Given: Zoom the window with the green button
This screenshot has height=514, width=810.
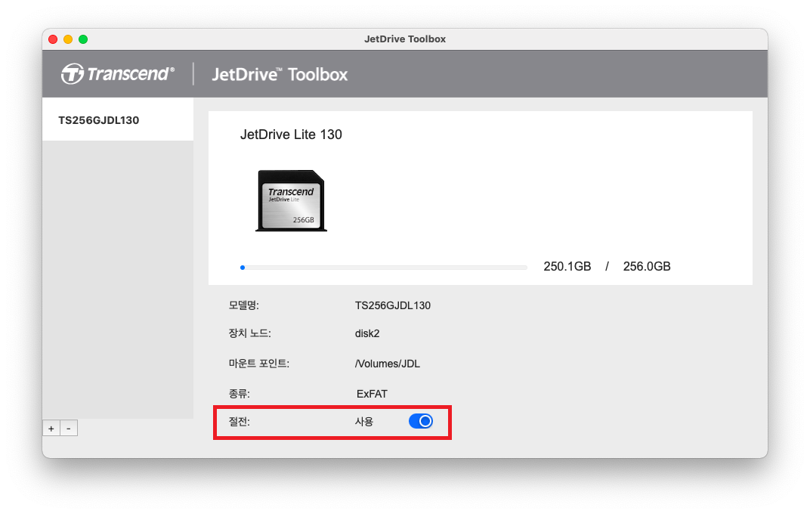Looking at the screenshot, I should pos(82,39).
